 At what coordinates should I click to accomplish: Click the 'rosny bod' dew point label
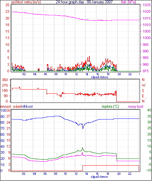click(x=135, y=106)
